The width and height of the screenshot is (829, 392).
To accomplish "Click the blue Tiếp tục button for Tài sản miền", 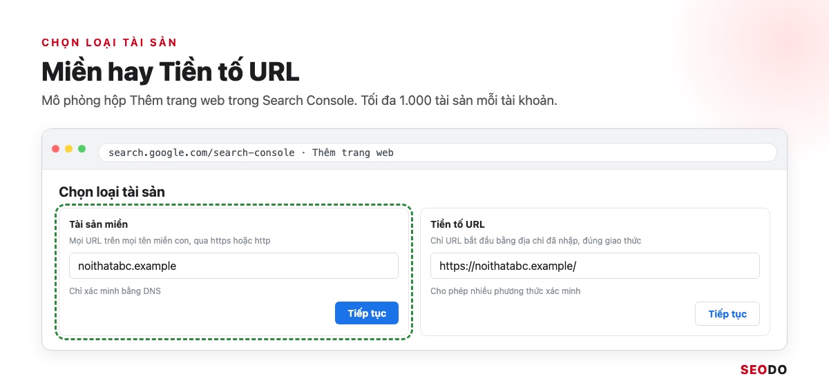I will [367, 313].
